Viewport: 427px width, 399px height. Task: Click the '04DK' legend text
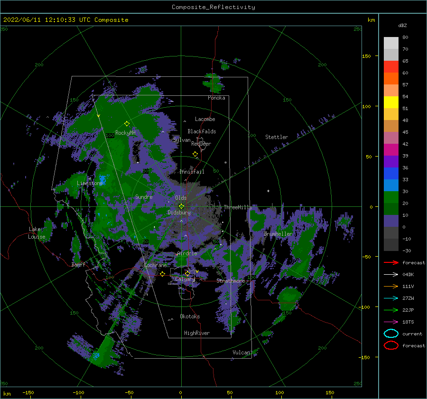408,274
